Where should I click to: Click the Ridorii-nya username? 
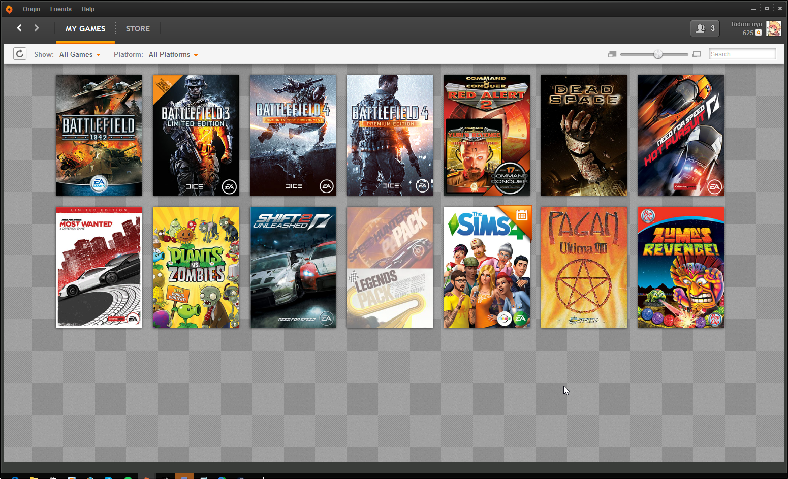click(x=747, y=24)
